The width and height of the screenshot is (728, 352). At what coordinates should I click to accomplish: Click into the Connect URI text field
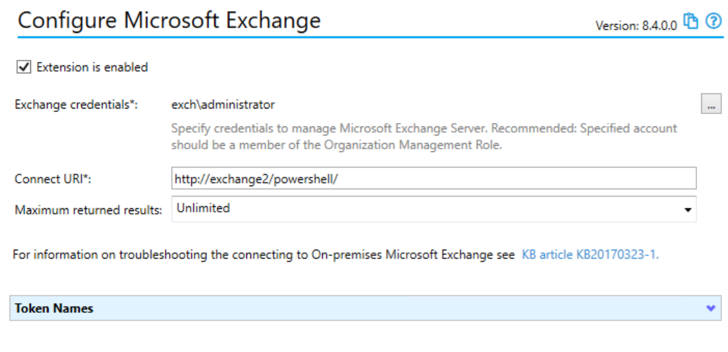click(433, 179)
